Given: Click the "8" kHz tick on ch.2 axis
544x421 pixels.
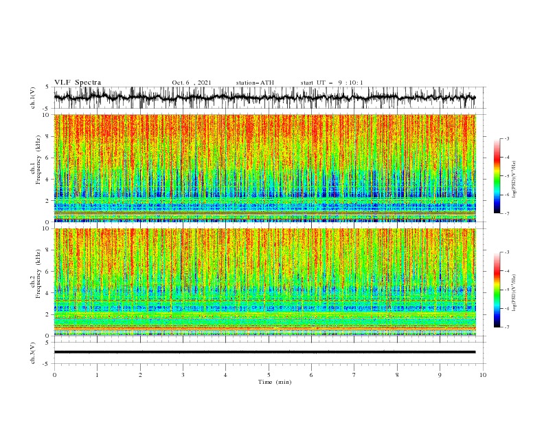Looking at the screenshot, I should pyautogui.click(x=48, y=250).
